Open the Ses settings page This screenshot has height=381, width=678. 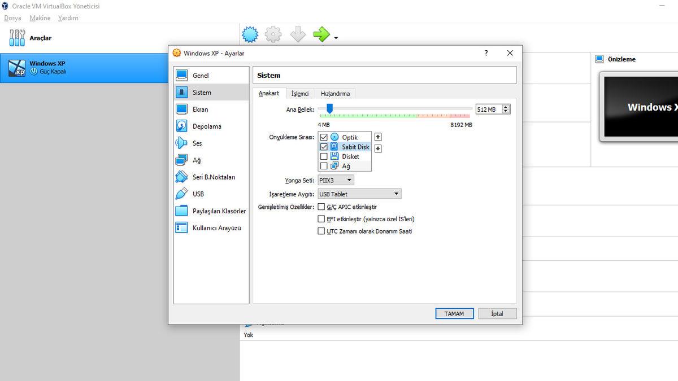point(183,143)
